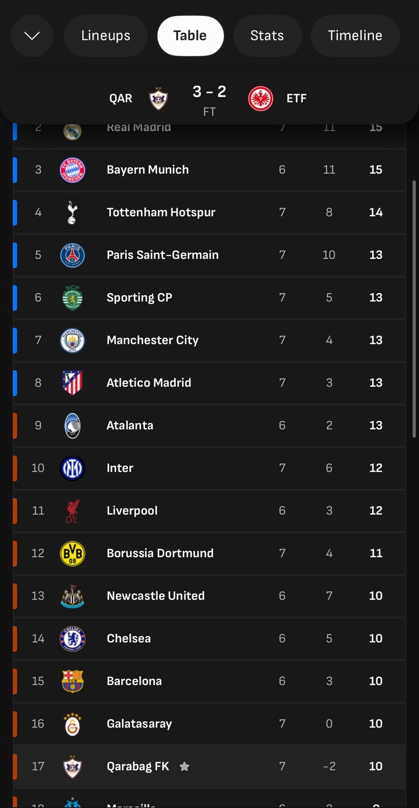Click the Manchester City badge
This screenshot has height=808, width=419.
[72, 340]
